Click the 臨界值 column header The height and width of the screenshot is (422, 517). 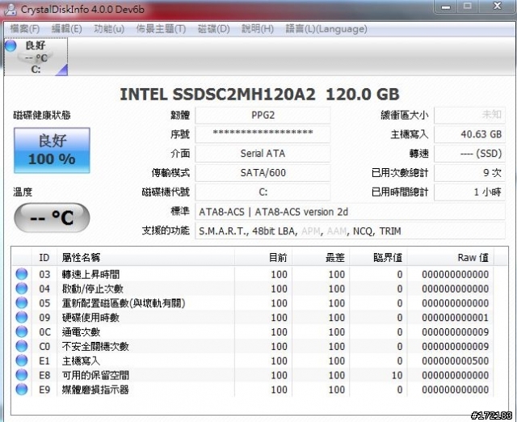(379, 258)
